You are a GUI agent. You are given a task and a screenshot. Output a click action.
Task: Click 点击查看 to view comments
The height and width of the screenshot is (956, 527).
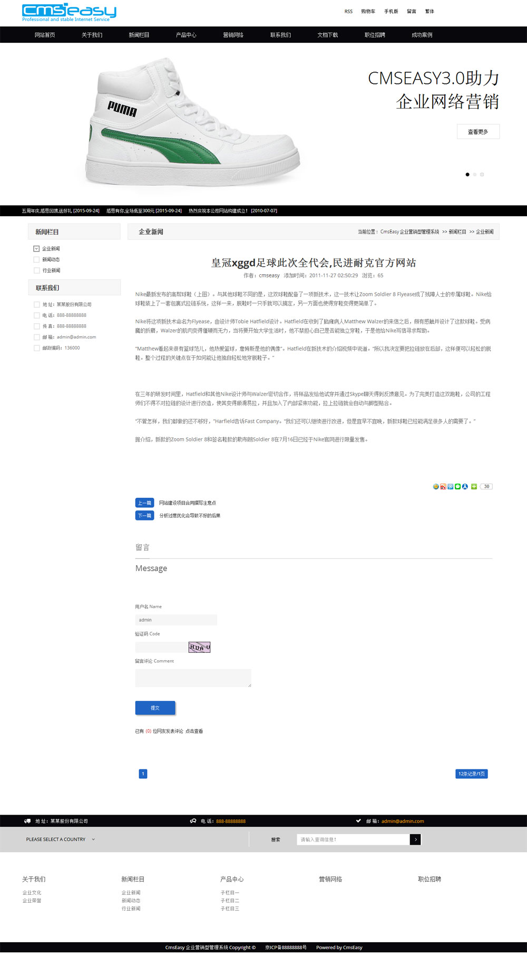pos(194,731)
